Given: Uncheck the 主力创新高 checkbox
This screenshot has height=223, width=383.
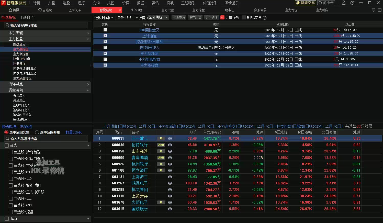Looking at the screenshot, I should [x=105, y=53].
